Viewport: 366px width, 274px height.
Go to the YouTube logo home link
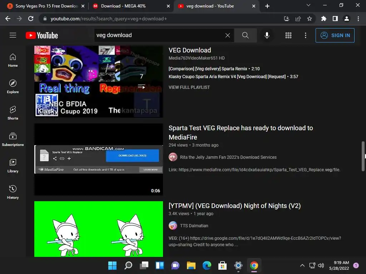pos(42,35)
